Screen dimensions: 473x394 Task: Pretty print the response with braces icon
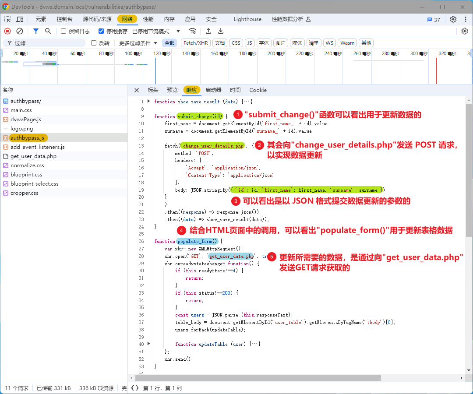135,388
